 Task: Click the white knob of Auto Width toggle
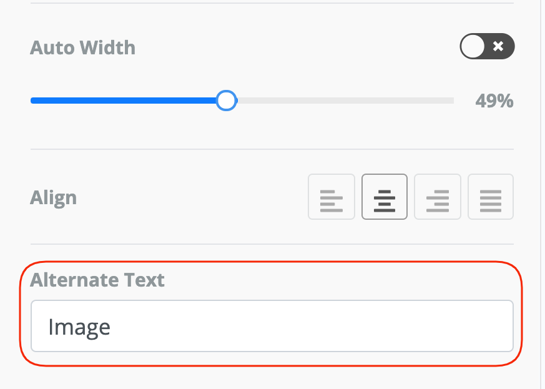click(x=473, y=47)
